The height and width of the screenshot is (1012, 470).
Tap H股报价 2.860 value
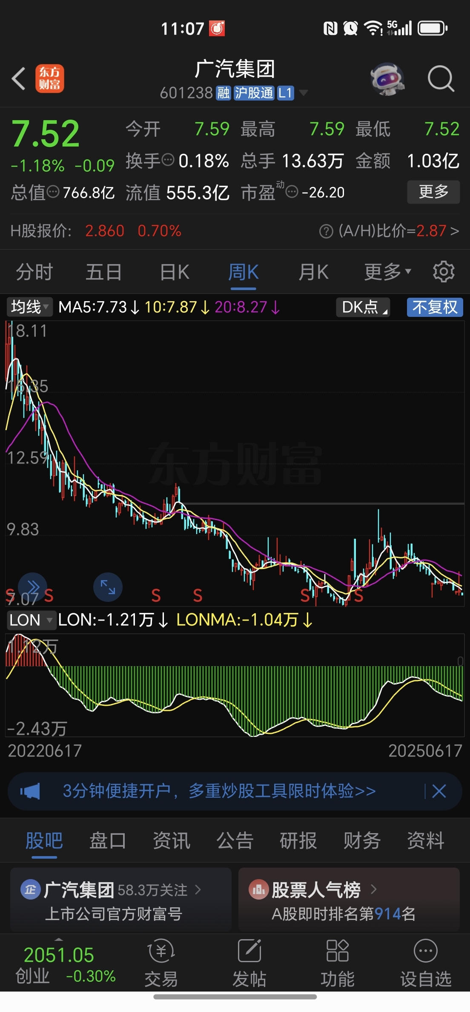[x=105, y=231]
